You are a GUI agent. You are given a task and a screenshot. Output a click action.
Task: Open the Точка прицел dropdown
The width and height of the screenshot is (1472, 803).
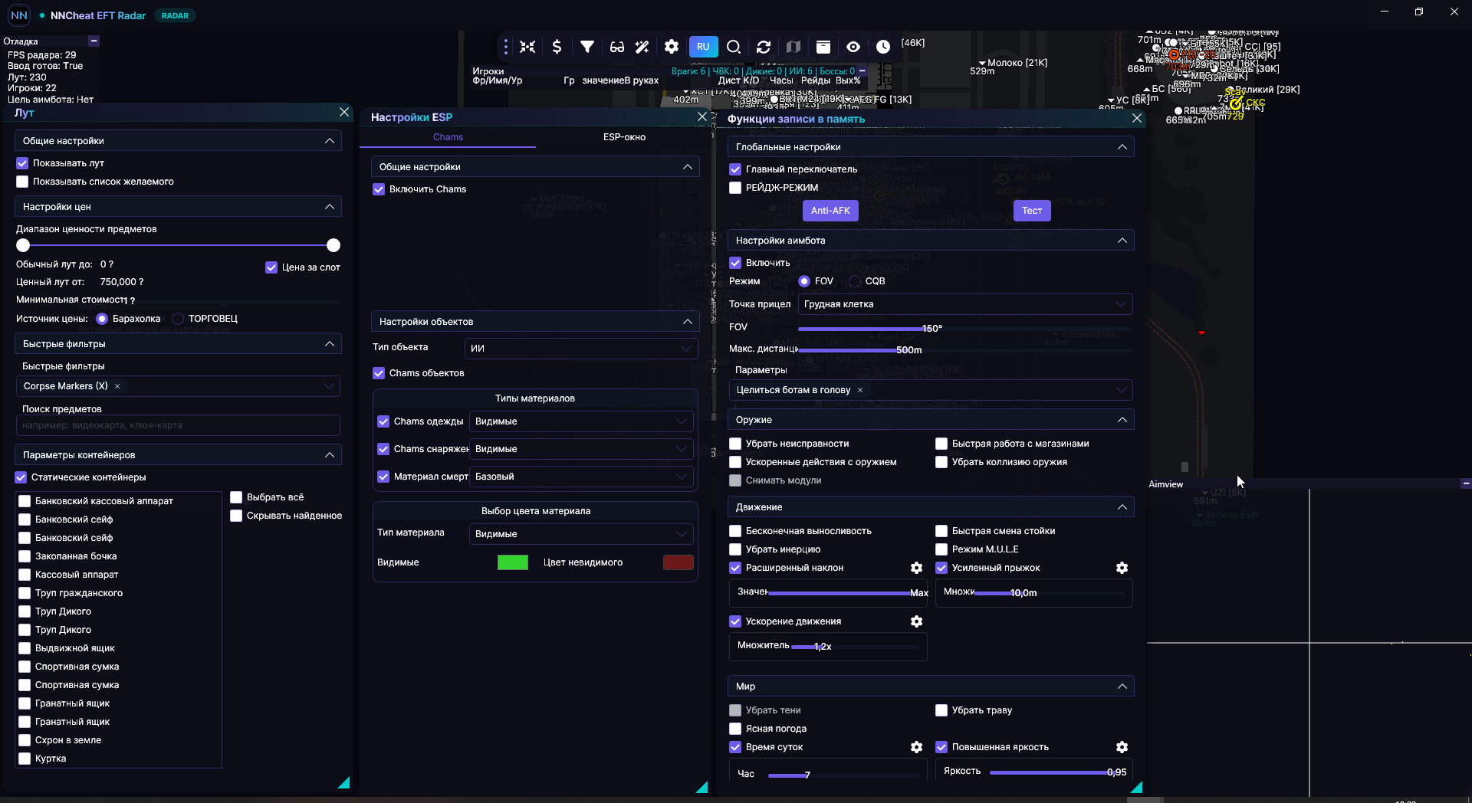(965, 304)
